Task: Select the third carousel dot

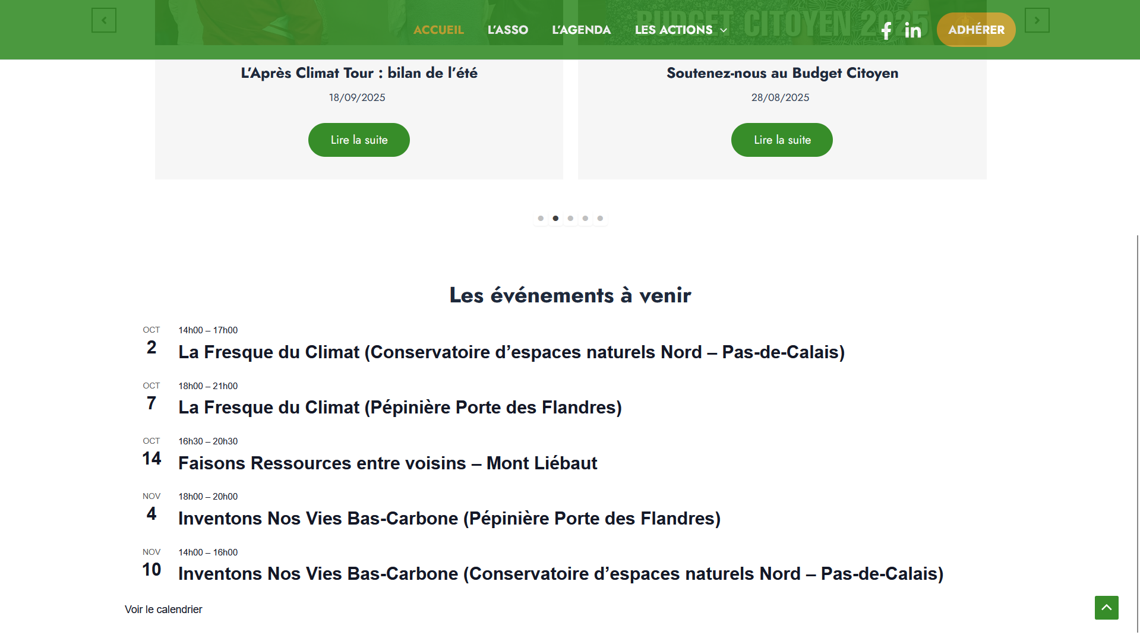Action: click(570, 219)
